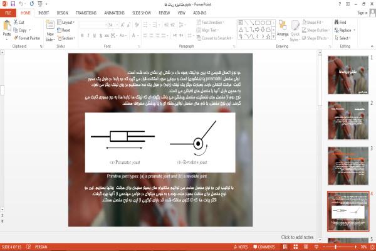The height and width of the screenshot is (251, 376).
Task: Click Find in Editing group
Action: click(340, 23)
